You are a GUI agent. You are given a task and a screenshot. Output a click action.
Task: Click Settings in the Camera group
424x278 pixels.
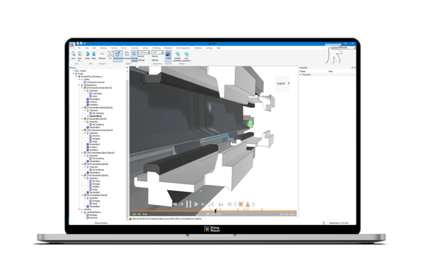(x=142, y=60)
